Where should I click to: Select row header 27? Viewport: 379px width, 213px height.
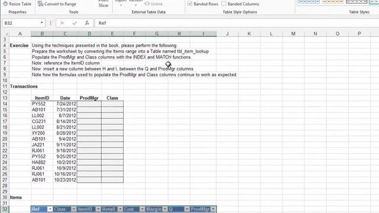pyautogui.click(x=5, y=180)
